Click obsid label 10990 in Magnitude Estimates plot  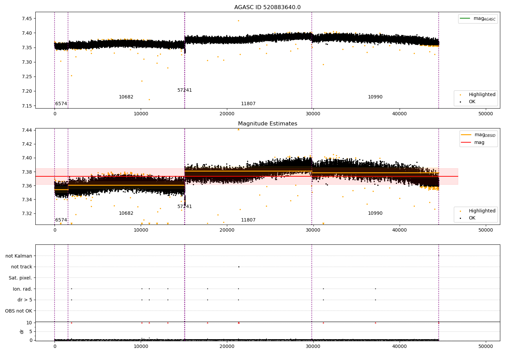(x=375, y=213)
